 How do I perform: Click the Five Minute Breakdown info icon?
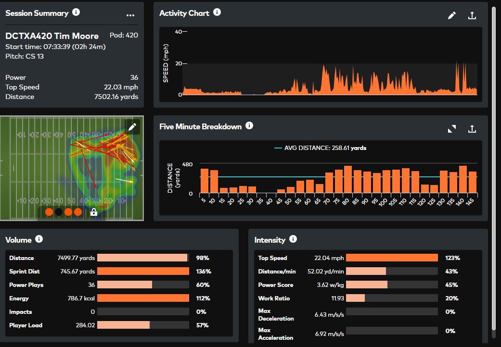click(249, 125)
